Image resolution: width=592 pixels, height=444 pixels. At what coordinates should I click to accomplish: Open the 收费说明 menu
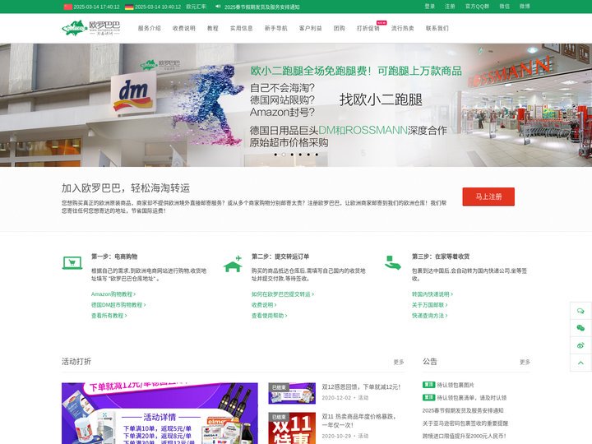[x=184, y=28]
